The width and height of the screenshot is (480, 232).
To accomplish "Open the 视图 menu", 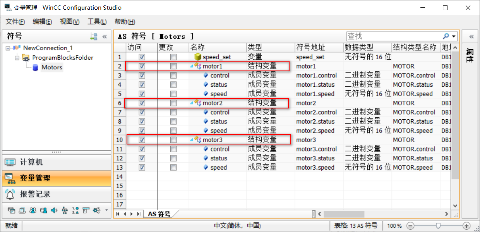I will pos(69,22).
